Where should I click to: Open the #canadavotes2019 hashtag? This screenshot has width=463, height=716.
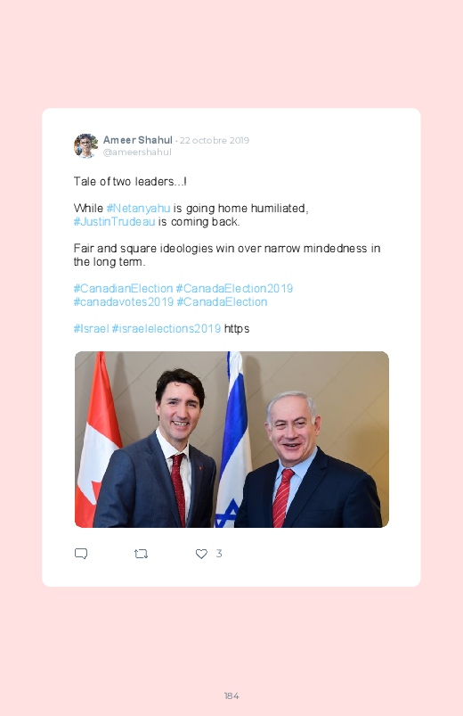coord(124,302)
